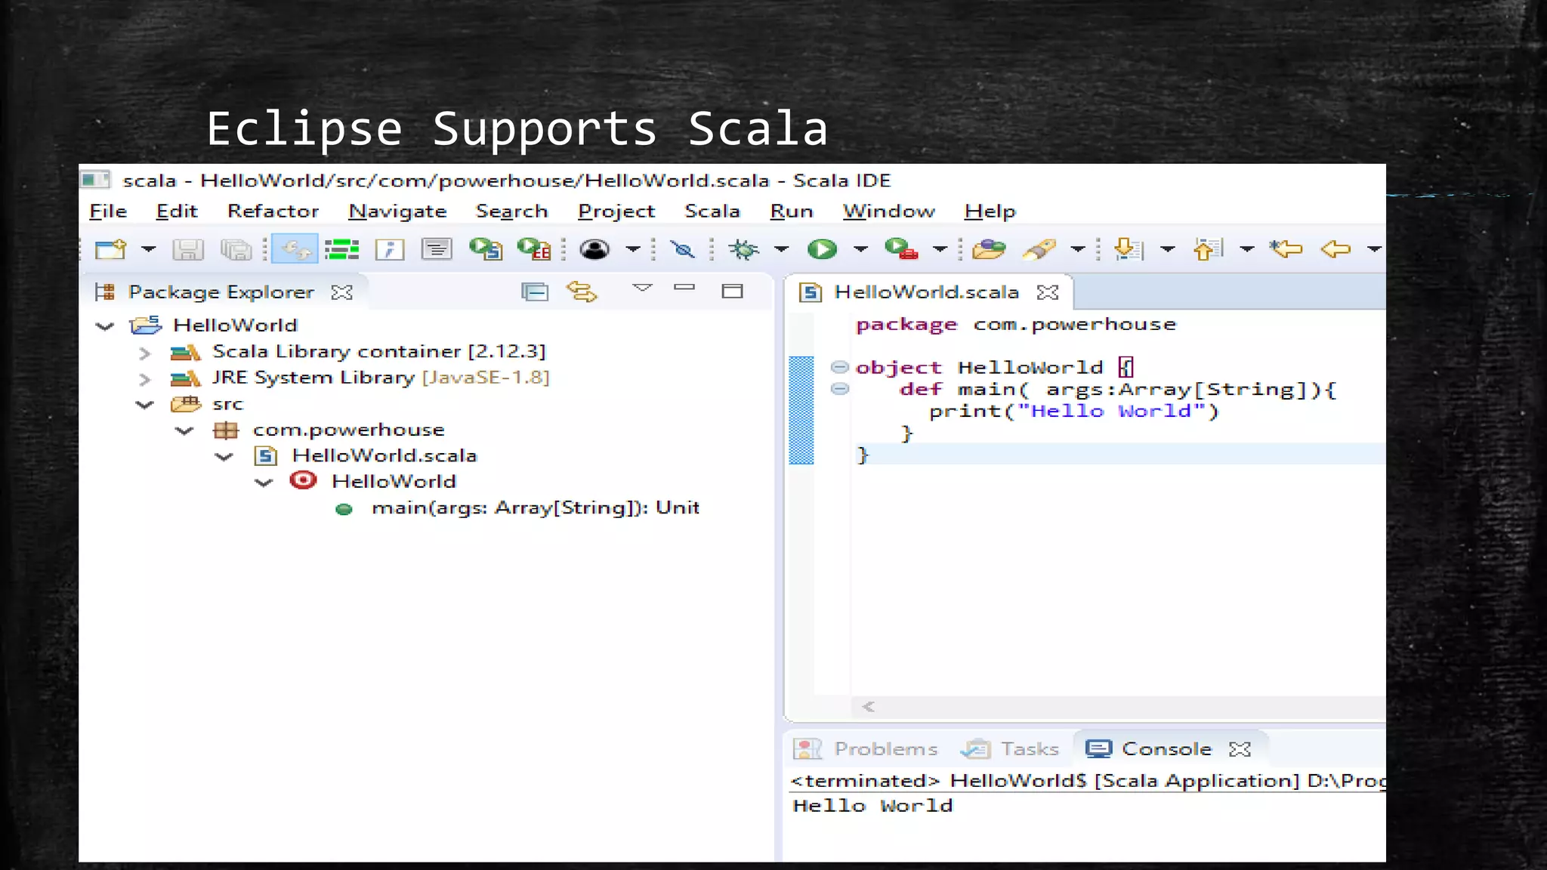
Task: Open the Run configurations dropdown arrow
Action: [x=860, y=248]
